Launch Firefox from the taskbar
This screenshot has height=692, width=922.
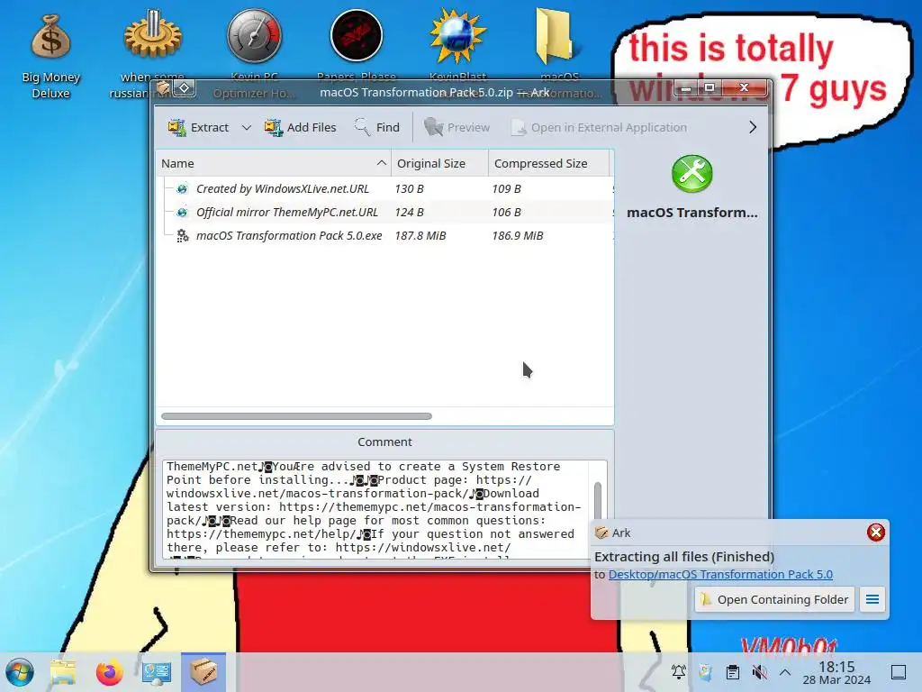(x=109, y=672)
